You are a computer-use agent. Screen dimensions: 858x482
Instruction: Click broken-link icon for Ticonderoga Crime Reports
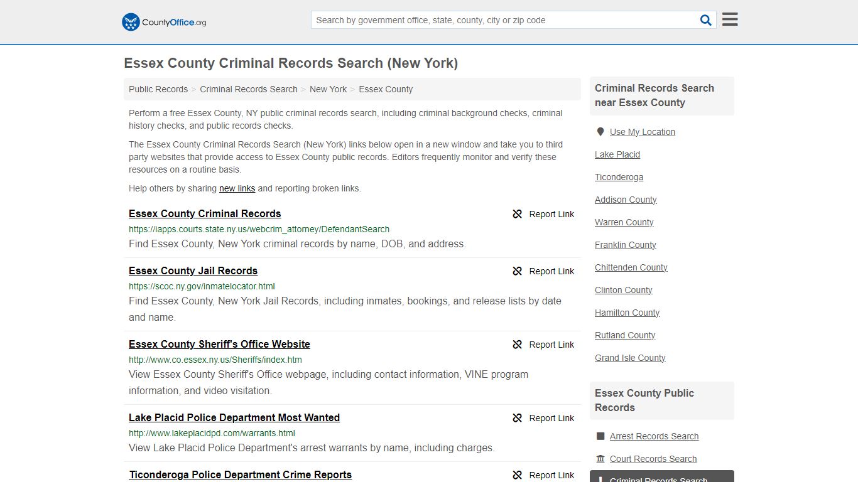[x=518, y=475]
